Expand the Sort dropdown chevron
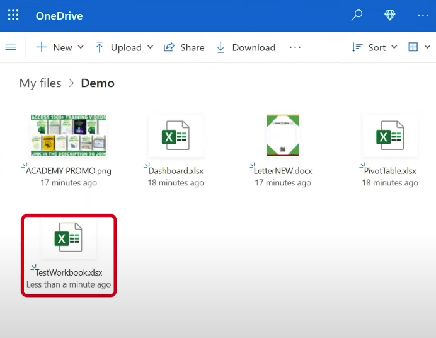The width and height of the screenshot is (436, 338). pyautogui.click(x=394, y=47)
